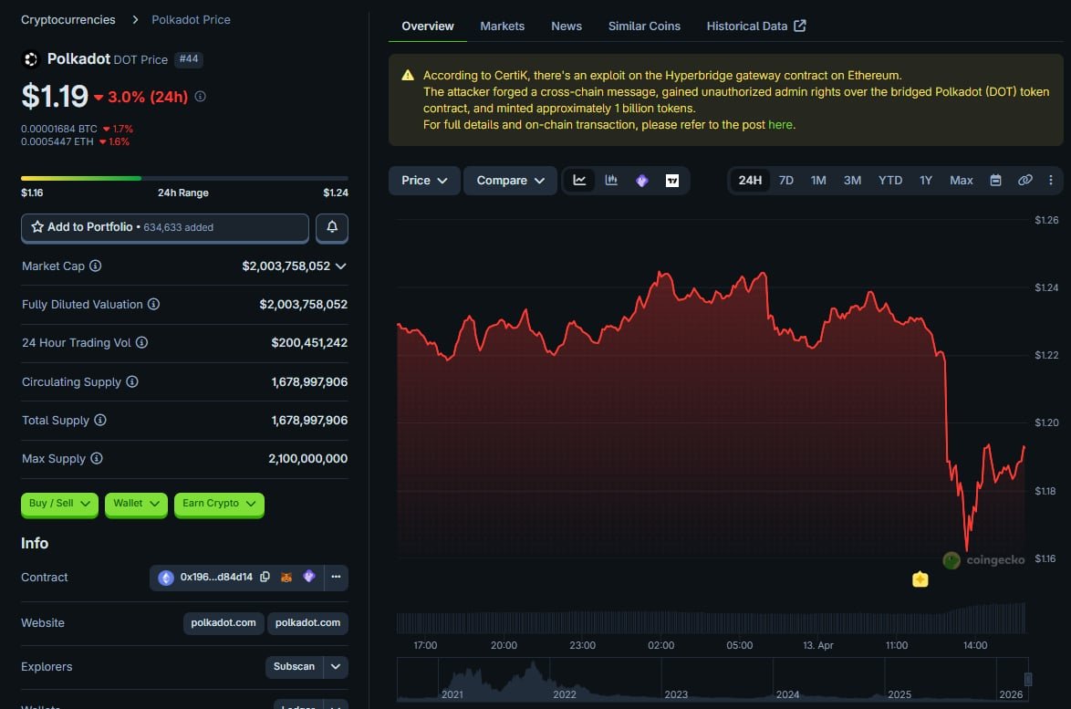This screenshot has width=1071, height=709.
Task: Select the 7D time range
Action: tap(786, 181)
